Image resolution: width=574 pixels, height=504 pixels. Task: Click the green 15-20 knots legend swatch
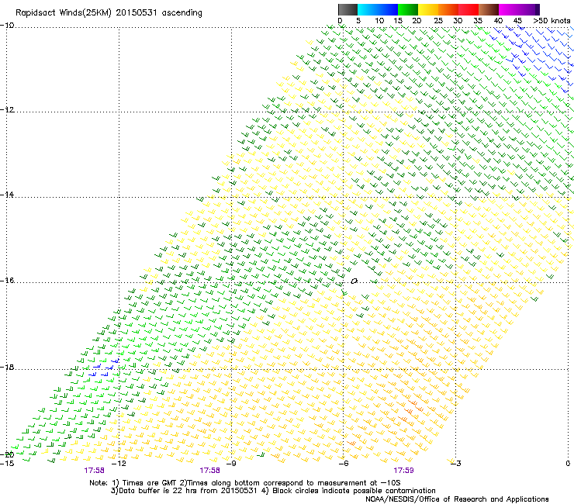click(x=408, y=9)
